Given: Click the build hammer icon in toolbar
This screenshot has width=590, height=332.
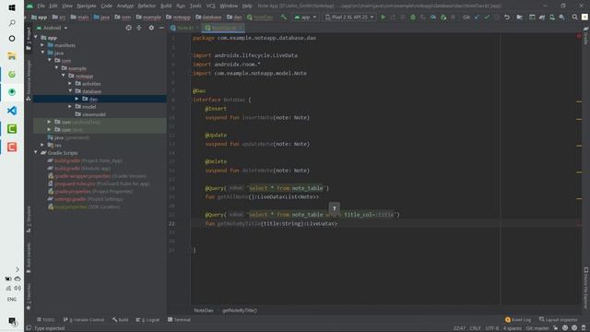Looking at the screenshot, I should tap(284, 18).
